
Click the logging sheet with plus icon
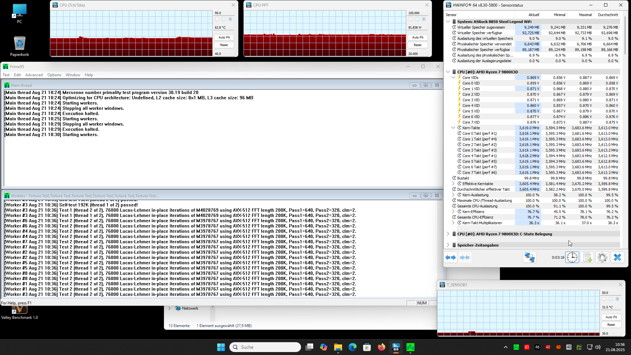(587, 257)
